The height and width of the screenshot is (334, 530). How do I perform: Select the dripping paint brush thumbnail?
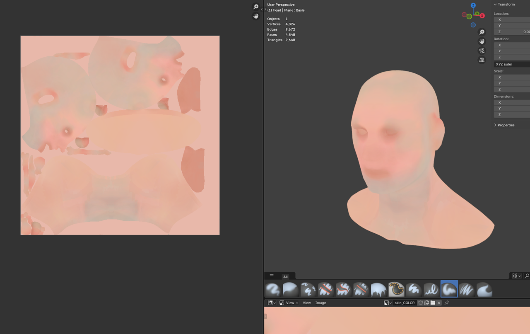tap(378, 289)
